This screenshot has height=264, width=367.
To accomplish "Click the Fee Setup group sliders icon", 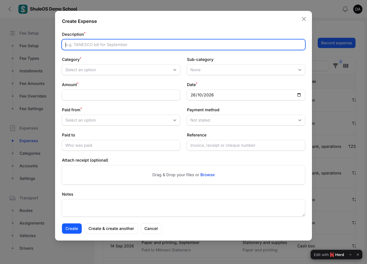I will (x=13, y=33).
